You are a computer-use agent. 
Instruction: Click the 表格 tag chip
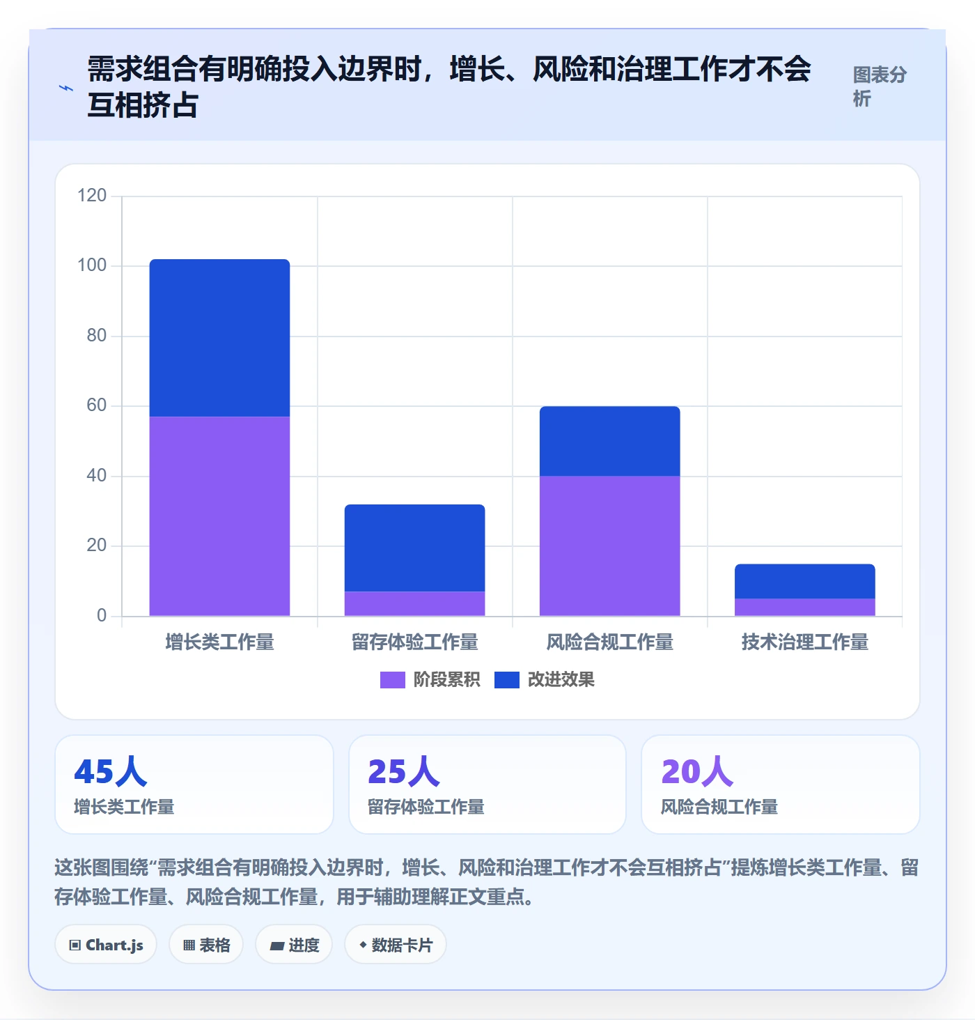[x=206, y=945]
